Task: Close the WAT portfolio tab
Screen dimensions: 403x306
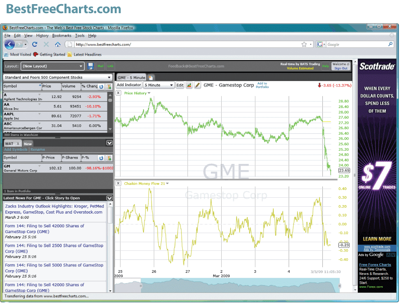Action: (x=18, y=144)
